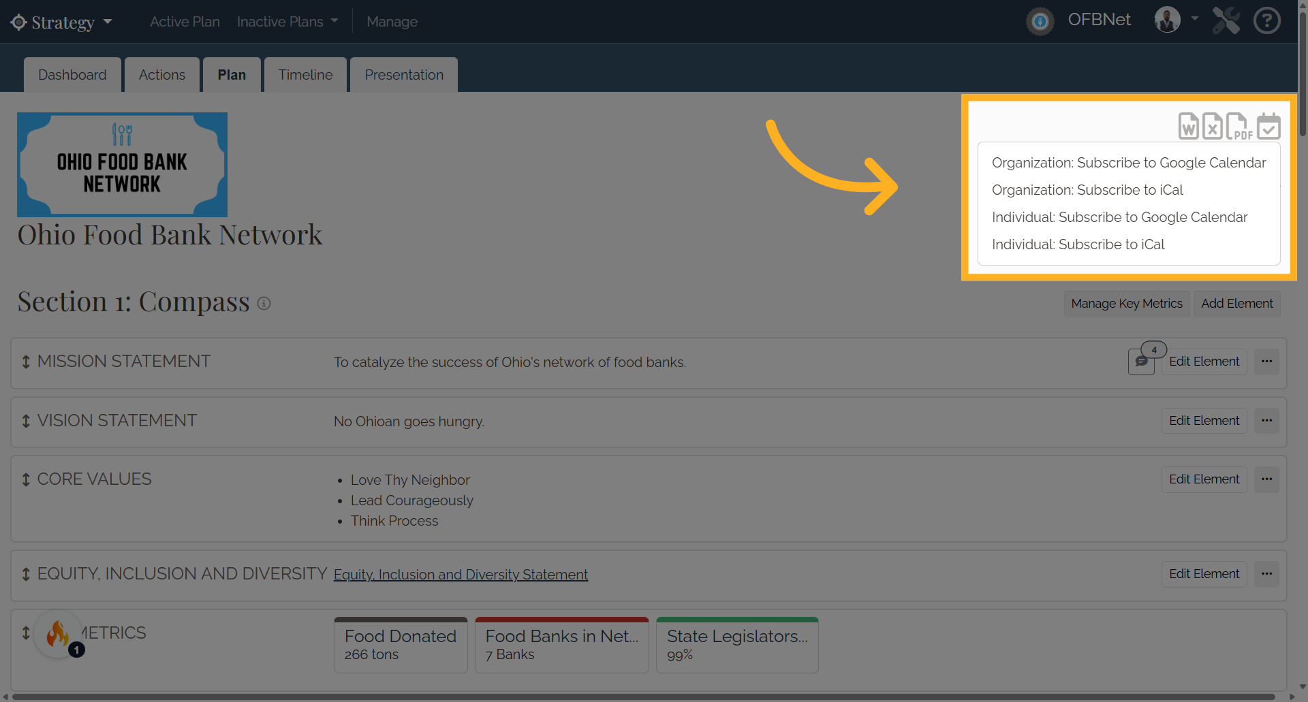Viewport: 1308px width, 702px height.
Task: Edit the Mission Statement element
Action: (x=1204, y=362)
